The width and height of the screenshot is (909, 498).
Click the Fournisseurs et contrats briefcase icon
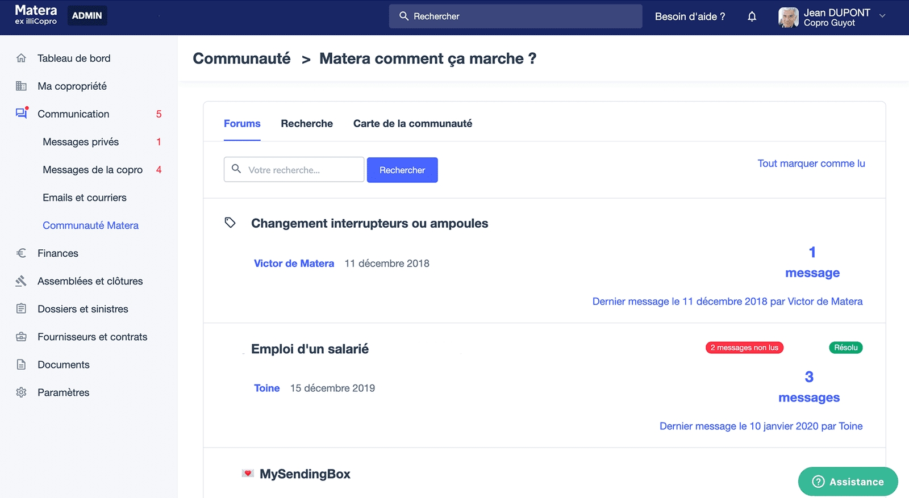[x=21, y=336]
